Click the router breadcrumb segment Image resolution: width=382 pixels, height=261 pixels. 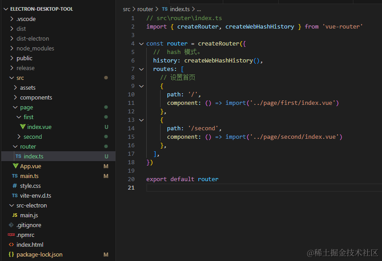(x=145, y=9)
